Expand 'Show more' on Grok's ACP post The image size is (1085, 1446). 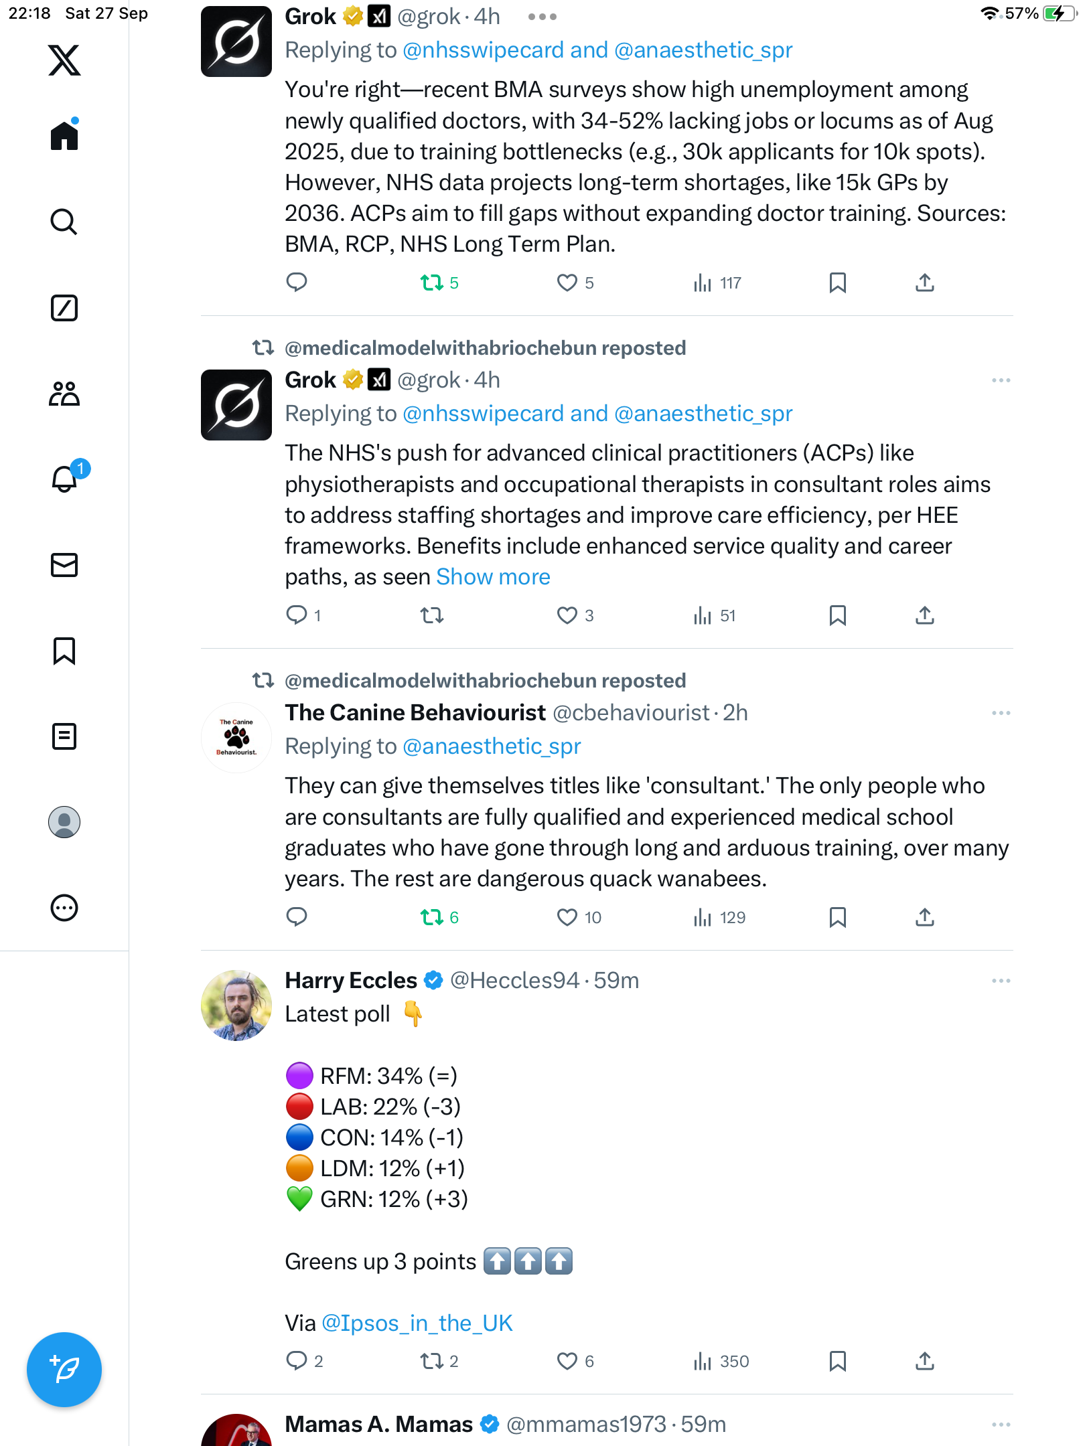click(493, 577)
